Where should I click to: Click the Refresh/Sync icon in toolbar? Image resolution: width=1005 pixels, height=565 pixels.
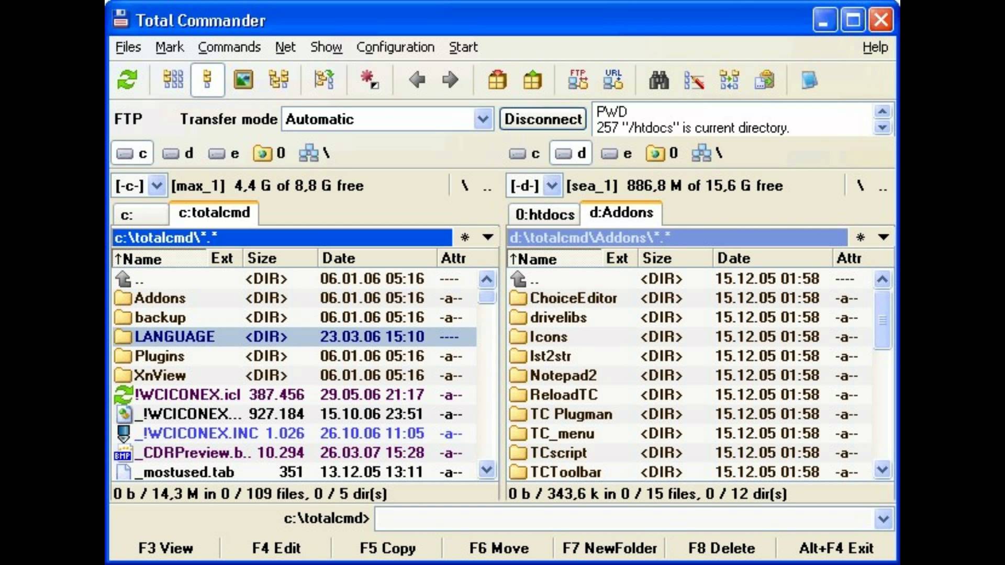coord(126,80)
